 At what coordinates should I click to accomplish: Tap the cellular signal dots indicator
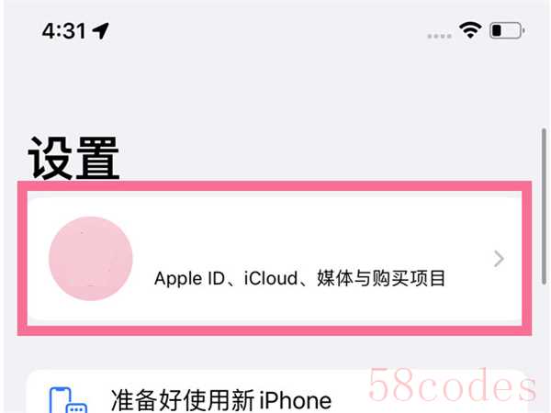coord(440,36)
